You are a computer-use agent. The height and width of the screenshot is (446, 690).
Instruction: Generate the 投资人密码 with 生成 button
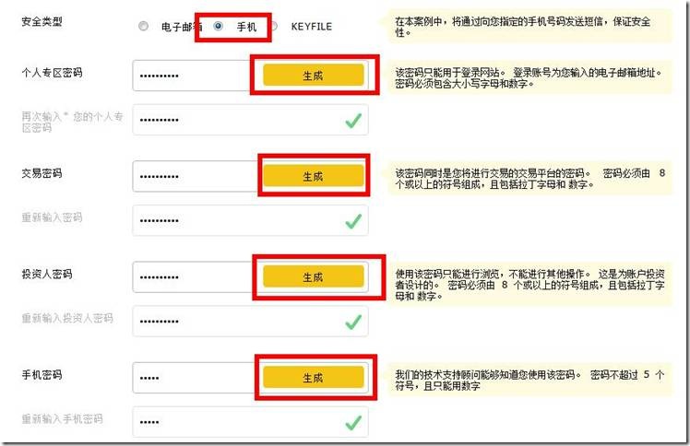click(314, 276)
